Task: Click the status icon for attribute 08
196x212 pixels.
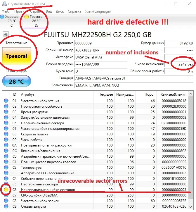Action: point(6,134)
